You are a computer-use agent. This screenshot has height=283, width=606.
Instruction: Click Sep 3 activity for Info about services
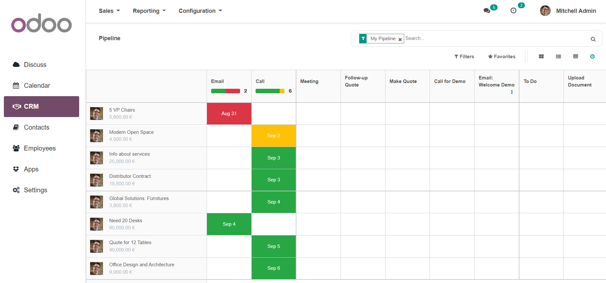pyautogui.click(x=274, y=158)
